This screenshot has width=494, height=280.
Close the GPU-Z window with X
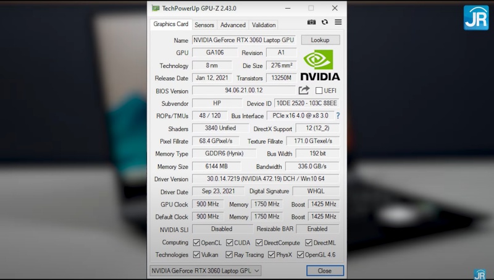tap(335, 8)
